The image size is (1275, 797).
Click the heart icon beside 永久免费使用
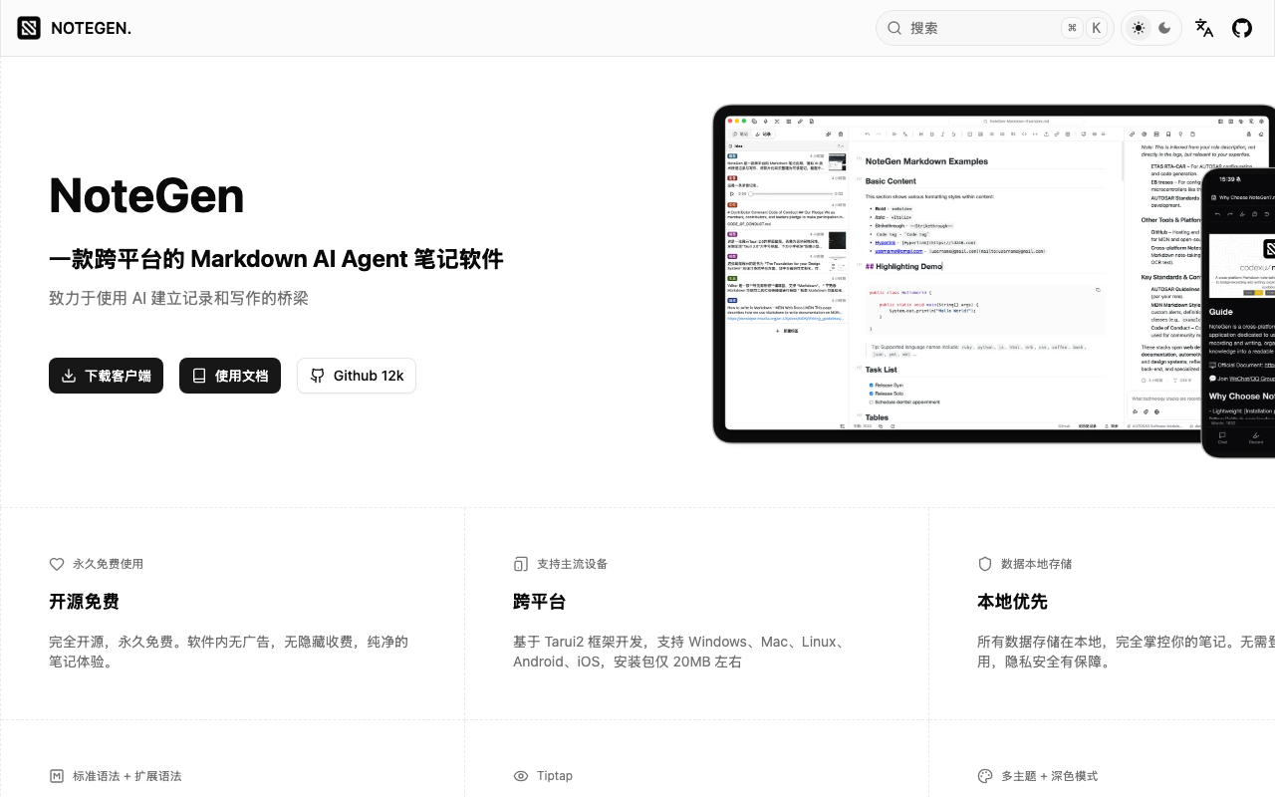tap(57, 564)
